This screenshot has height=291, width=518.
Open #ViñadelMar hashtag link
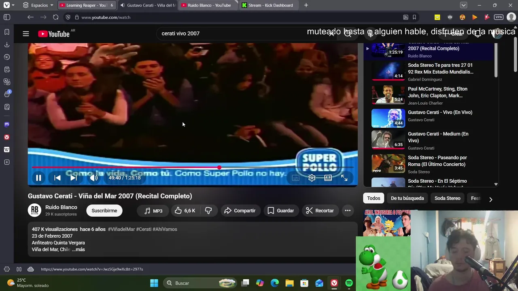tap(121, 229)
